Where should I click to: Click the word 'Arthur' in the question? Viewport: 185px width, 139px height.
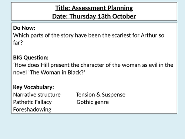point(149,35)
